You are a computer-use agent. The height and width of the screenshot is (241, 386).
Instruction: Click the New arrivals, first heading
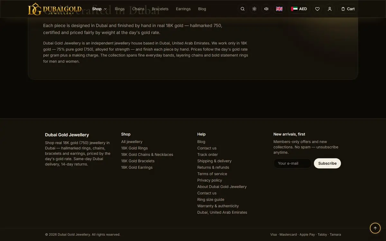pyautogui.click(x=289, y=134)
